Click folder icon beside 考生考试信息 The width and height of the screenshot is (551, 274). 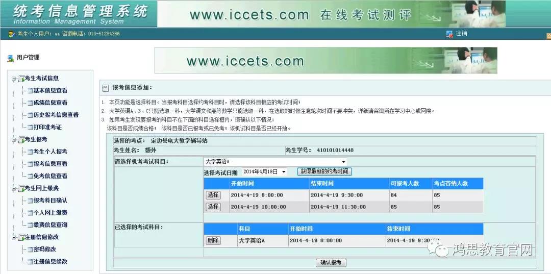(21, 79)
